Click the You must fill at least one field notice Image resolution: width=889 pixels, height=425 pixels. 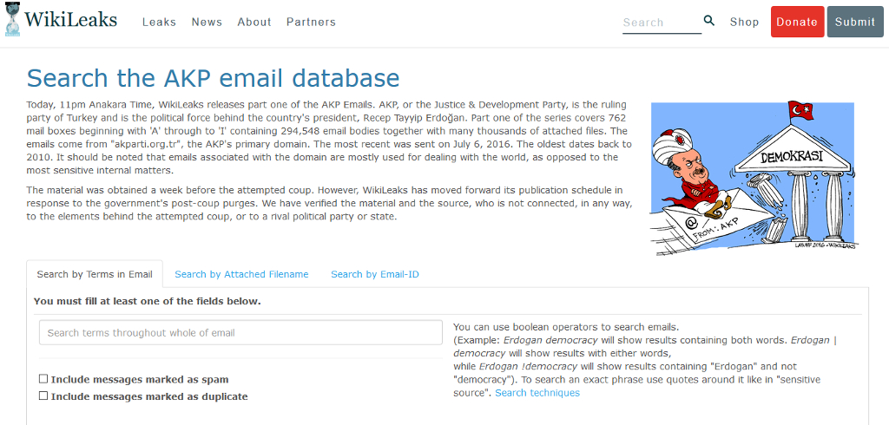coord(148,302)
